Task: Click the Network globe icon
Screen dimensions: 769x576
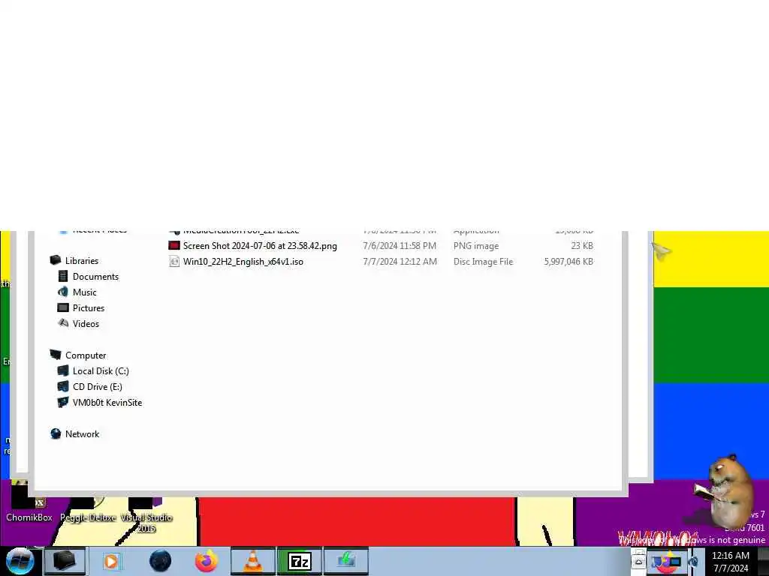Action: (x=56, y=433)
